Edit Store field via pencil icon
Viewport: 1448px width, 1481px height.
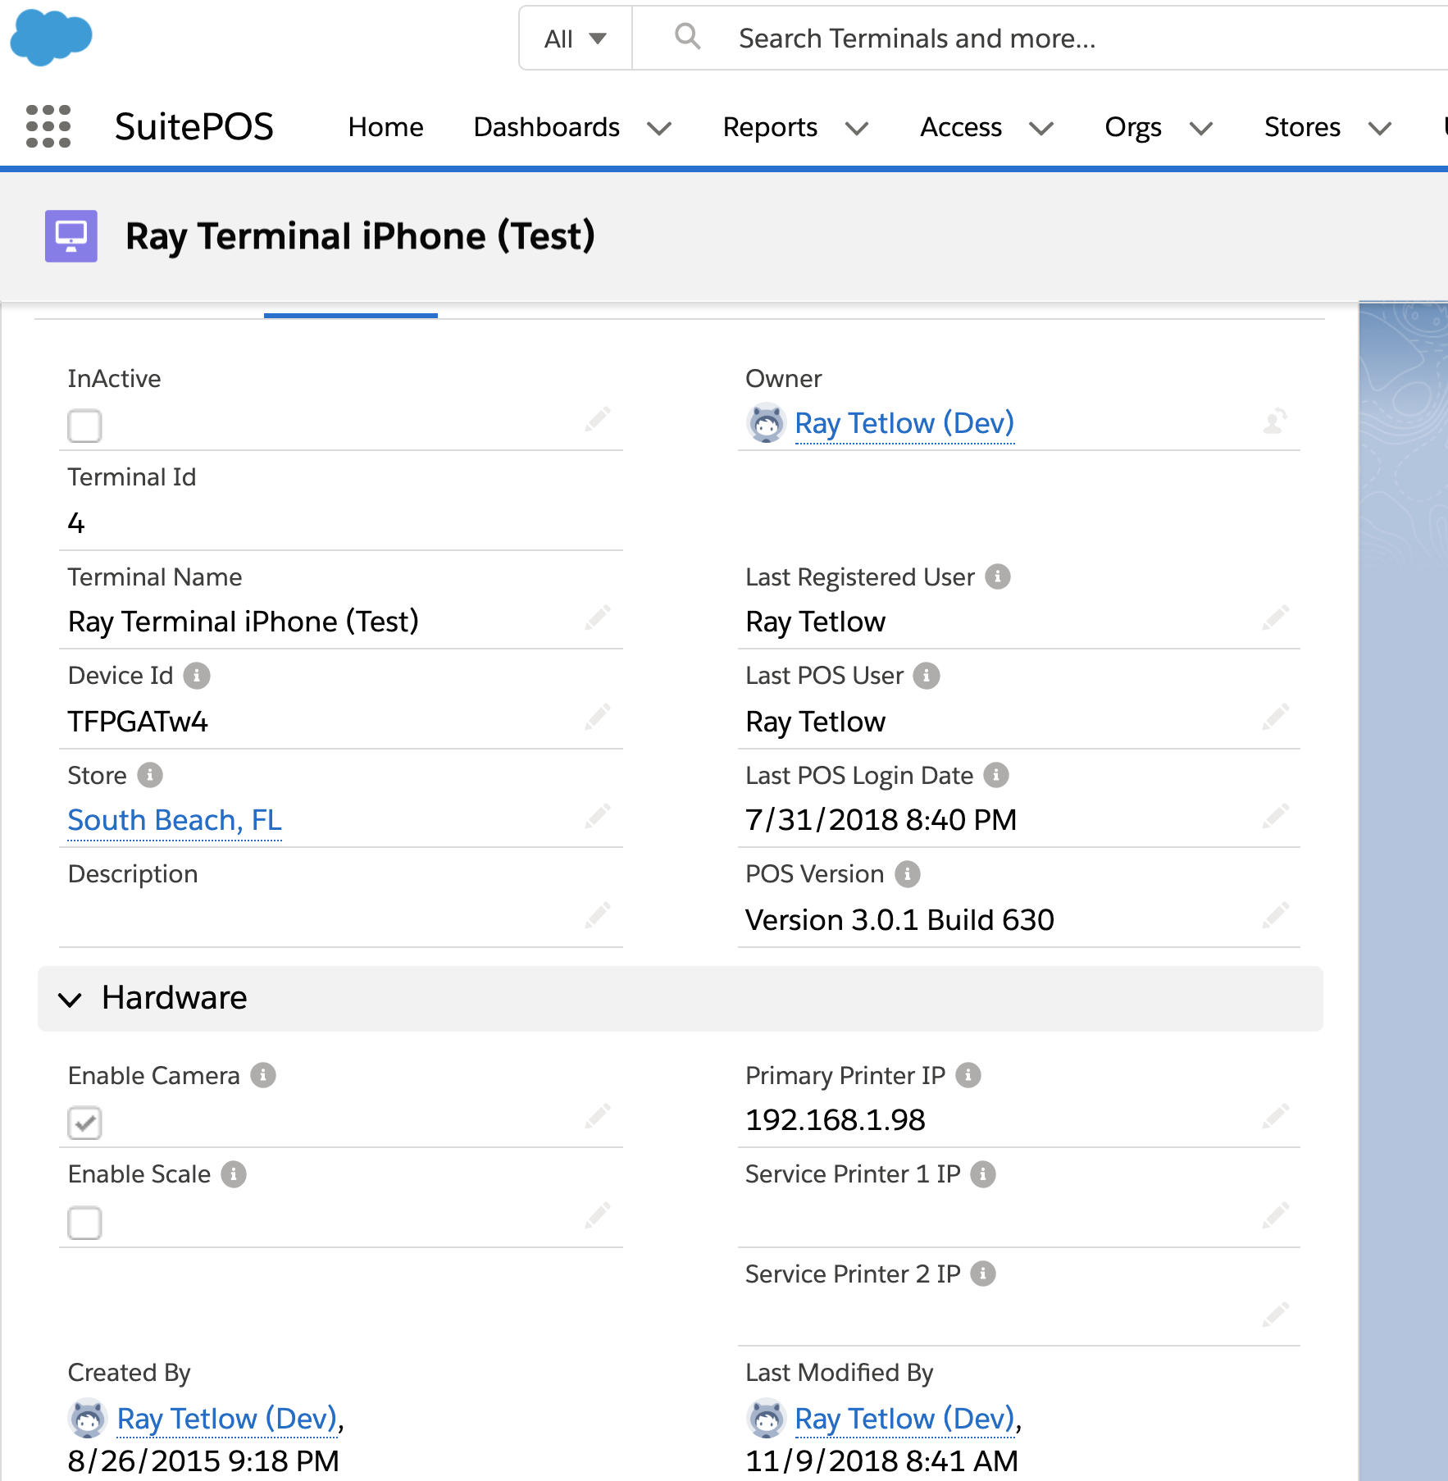click(598, 816)
